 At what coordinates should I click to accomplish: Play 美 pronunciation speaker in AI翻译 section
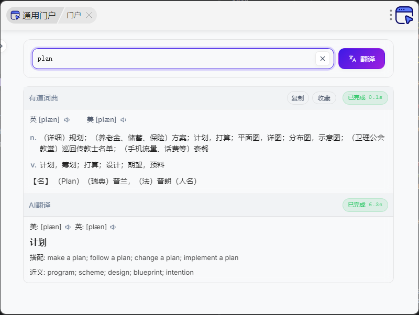(68, 227)
